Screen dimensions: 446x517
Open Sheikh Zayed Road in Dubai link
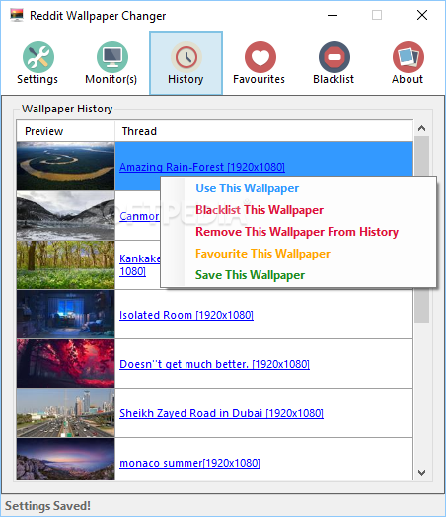[x=221, y=413]
